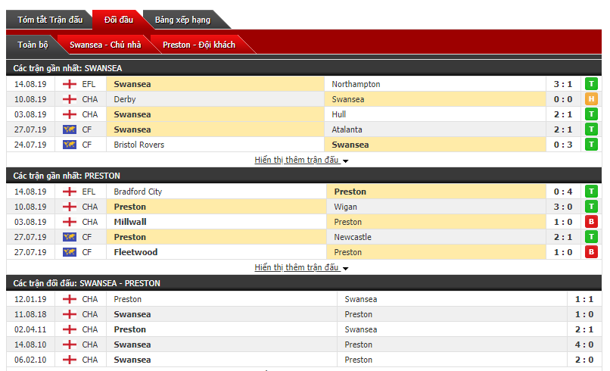Click the 0 : 4 score for Bradford City vs Preston
Viewport: 610px width, 371px height.
[563, 191]
